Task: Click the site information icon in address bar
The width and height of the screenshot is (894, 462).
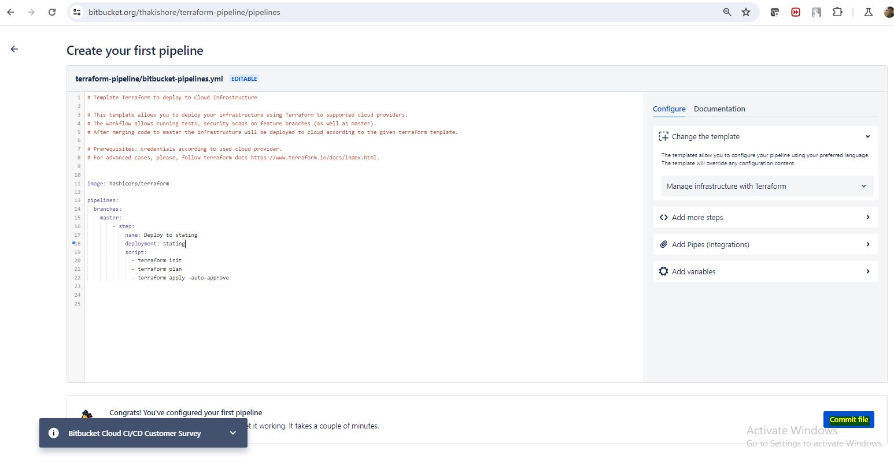Action: tap(77, 12)
